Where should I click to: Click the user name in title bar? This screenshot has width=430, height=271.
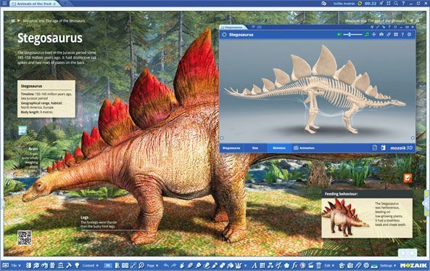[344, 4]
